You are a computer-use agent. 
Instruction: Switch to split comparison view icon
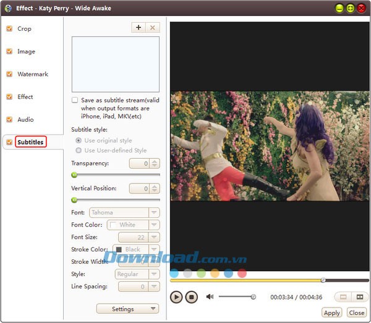coord(360,297)
